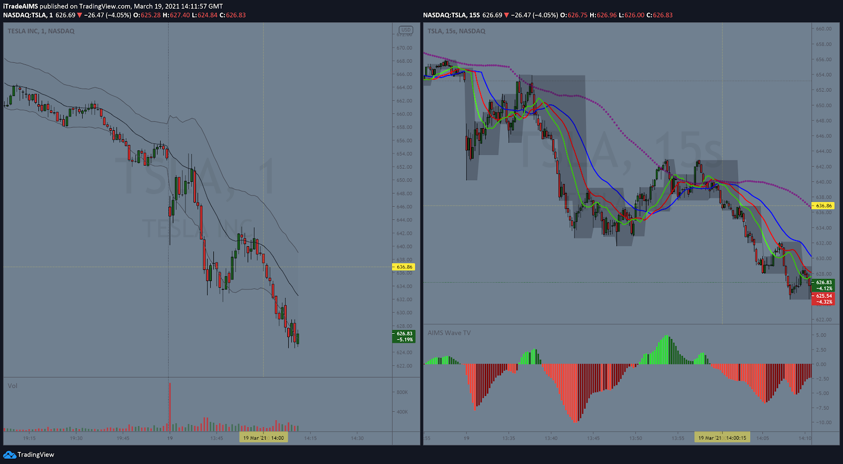Click the 19:30 time axis label
This screenshot has height=464, width=843.
point(76,438)
